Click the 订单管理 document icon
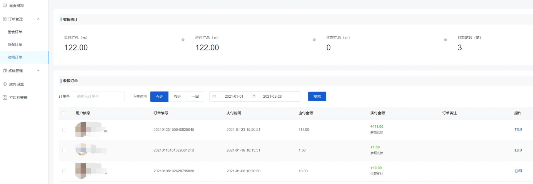 click(5, 19)
